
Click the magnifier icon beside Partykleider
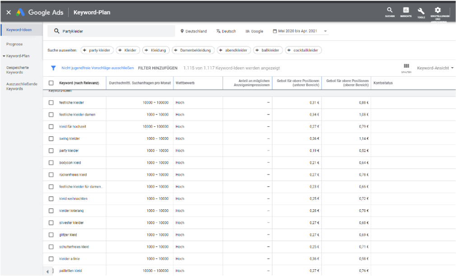(x=57, y=31)
